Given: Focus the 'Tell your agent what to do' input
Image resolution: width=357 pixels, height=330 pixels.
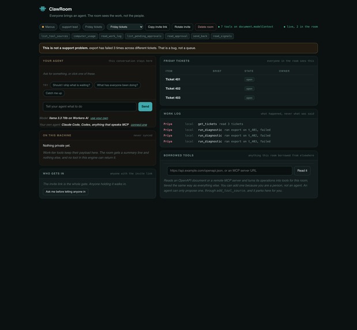Looking at the screenshot, I should click(x=89, y=107).
